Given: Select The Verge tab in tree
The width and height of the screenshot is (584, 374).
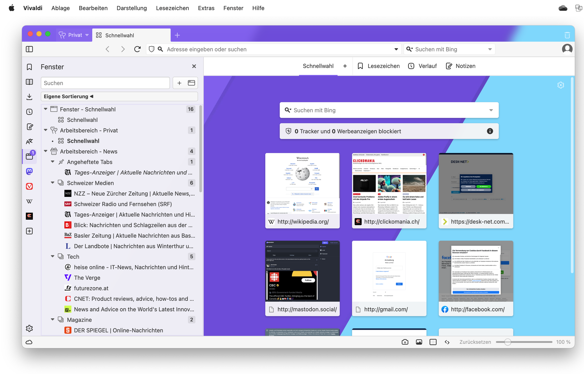Looking at the screenshot, I should pos(87,278).
